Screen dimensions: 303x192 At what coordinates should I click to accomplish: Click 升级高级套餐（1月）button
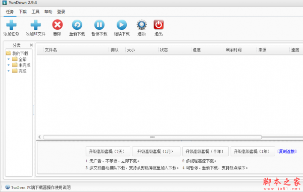[x=156, y=151]
